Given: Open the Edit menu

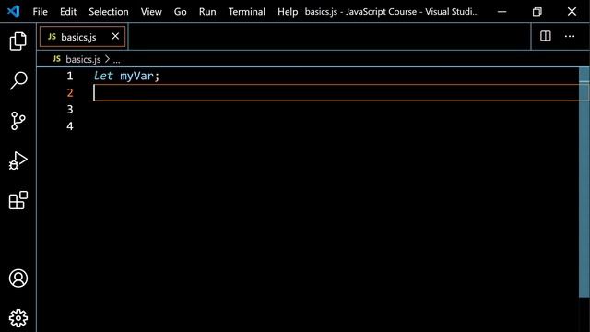Looking at the screenshot, I should (68, 12).
